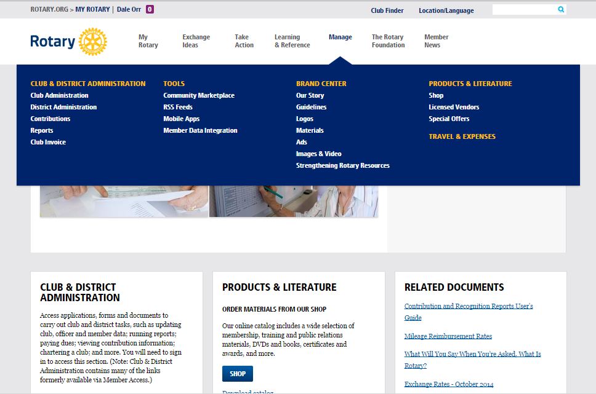Image resolution: width=596 pixels, height=394 pixels.
Task: Open Reports from the Manage menu
Action: point(42,130)
